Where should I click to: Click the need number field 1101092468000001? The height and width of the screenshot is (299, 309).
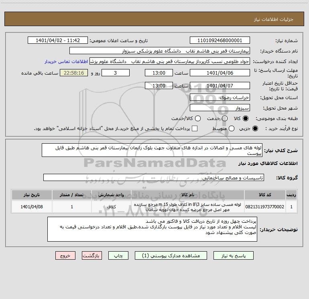point(220,41)
